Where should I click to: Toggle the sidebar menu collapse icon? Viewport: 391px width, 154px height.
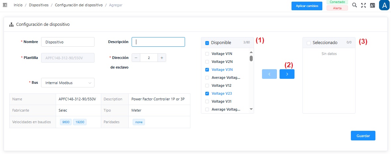(5, 5)
